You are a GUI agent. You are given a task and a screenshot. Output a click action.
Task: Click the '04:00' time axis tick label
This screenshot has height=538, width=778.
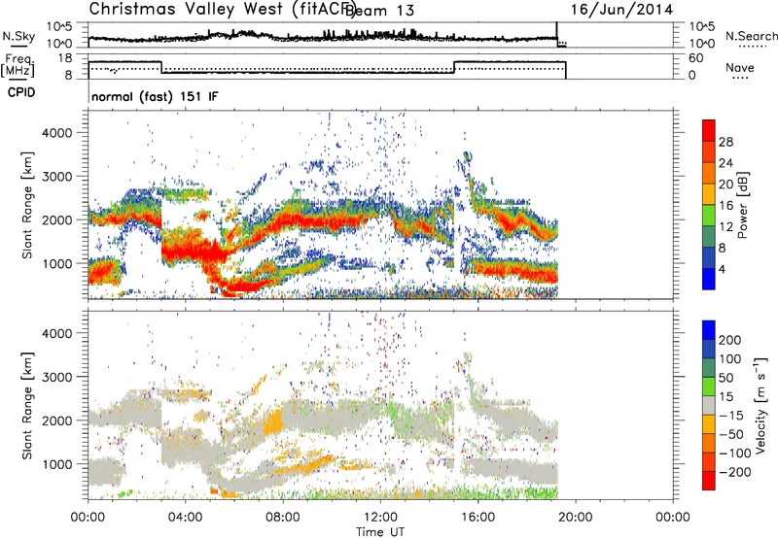point(185,518)
